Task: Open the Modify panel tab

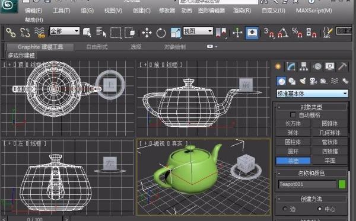Action: tap(291, 66)
